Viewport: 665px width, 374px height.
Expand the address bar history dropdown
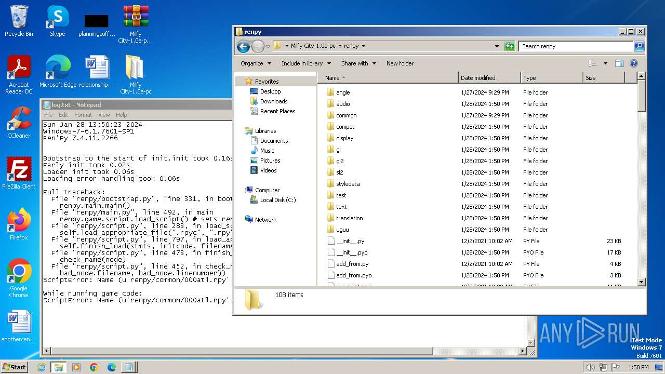(x=497, y=46)
